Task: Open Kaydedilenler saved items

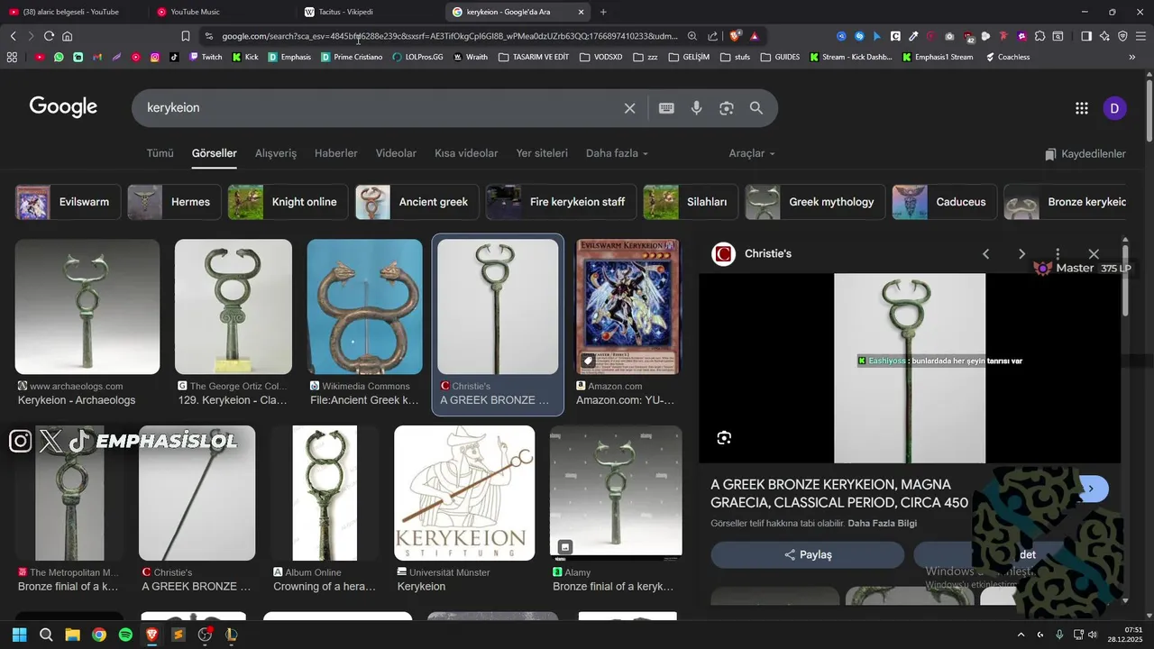Action: pos(1085,154)
